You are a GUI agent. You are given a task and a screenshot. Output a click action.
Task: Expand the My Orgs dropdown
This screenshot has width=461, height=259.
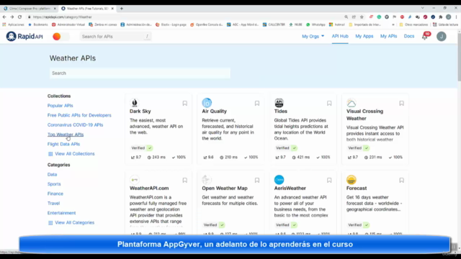313,36
